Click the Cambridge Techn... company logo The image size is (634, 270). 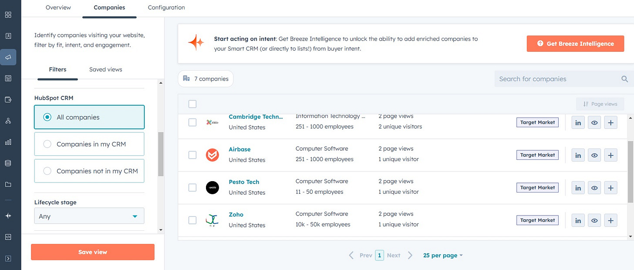click(212, 122)
